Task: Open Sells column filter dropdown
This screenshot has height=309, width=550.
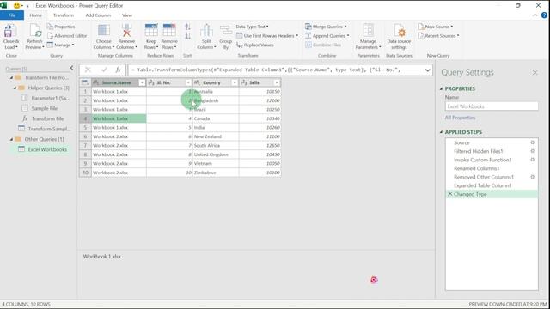Action: (x=277, y=82)
